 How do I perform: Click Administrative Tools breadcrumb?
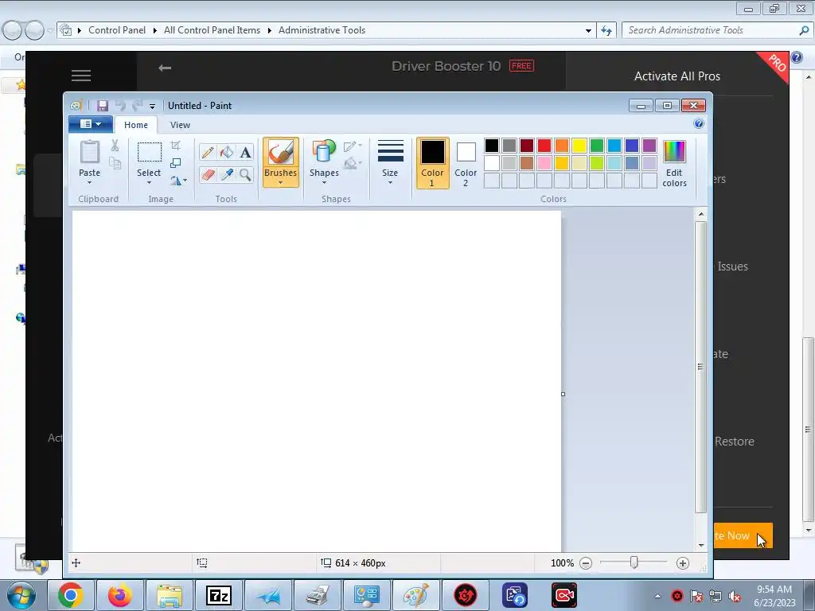[x=322, y=30]
